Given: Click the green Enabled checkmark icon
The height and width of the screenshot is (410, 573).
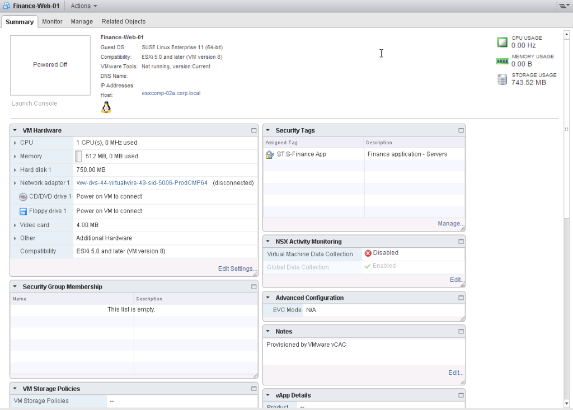Looking at the screenshot, I should [368, 266].
